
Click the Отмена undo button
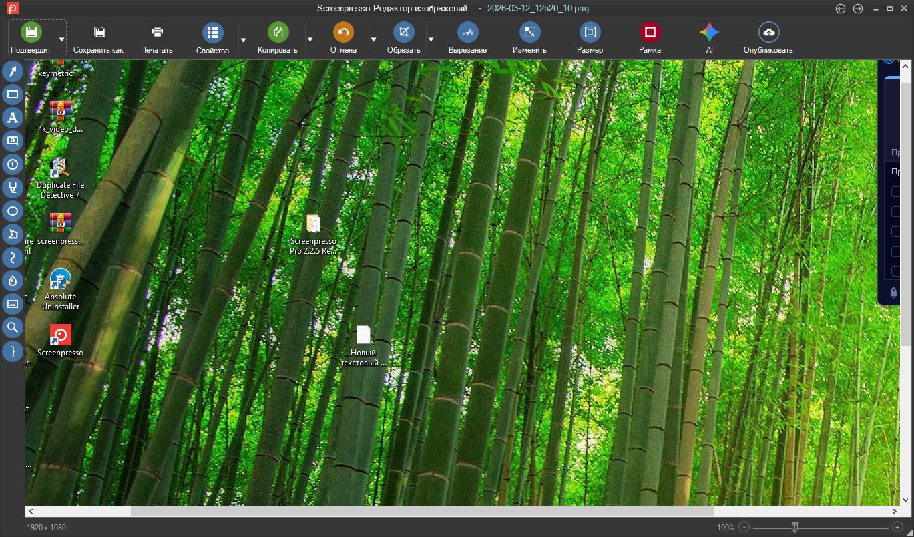pyautogui.click(x=343, y=37)
